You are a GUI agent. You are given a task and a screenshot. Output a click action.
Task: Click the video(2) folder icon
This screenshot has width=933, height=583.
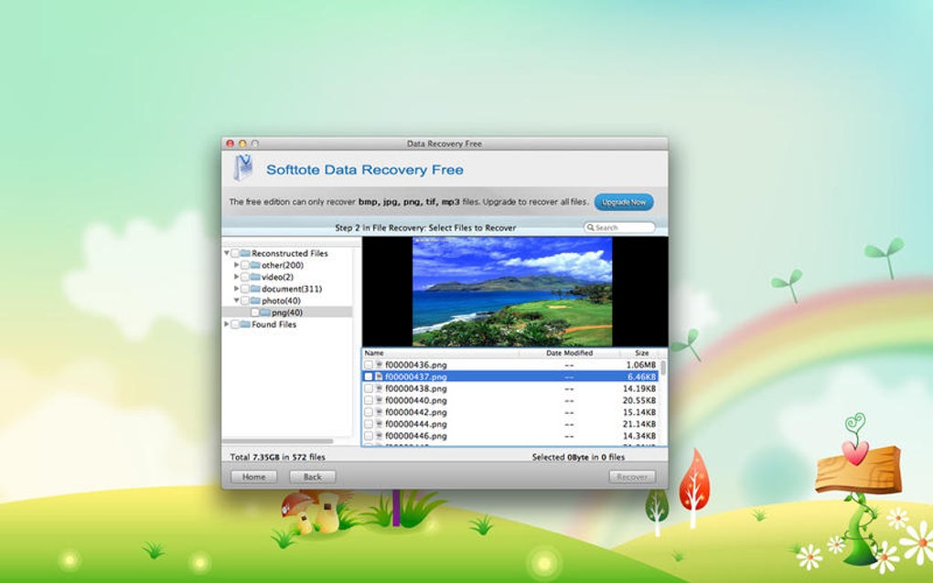pos(255,277)
